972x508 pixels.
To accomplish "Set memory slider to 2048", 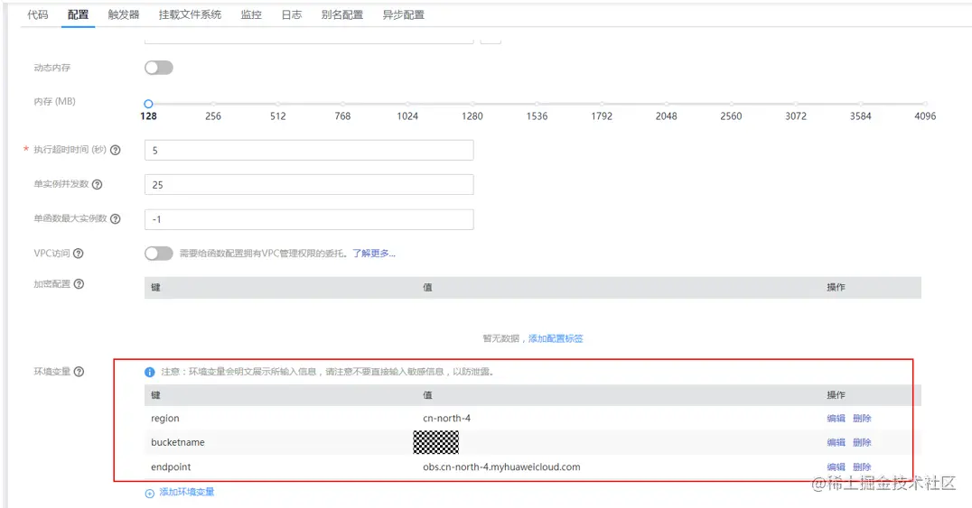I will coord(667,104).
